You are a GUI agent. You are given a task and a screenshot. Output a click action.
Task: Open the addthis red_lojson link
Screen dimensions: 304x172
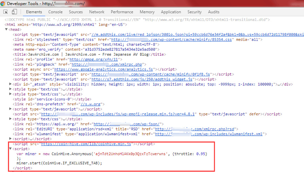coord(198,35)
